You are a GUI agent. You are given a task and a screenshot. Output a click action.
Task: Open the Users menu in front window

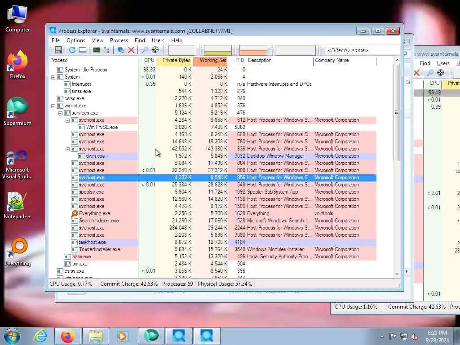click(x=158, y=40)
